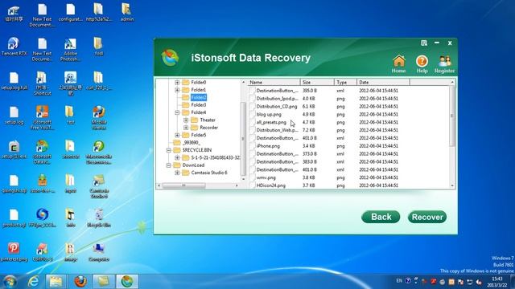Tick checkbox of 395.0 B DestinationButton file
Screen dimensions: 515x289
pyautogui.click(x=252, y=91)
